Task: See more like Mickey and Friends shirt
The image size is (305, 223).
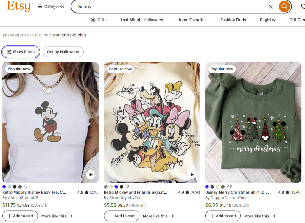Action: click(158, 216)
